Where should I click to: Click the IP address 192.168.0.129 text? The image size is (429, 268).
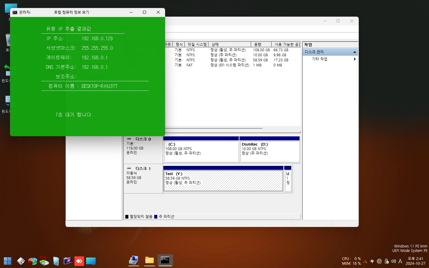97,38
